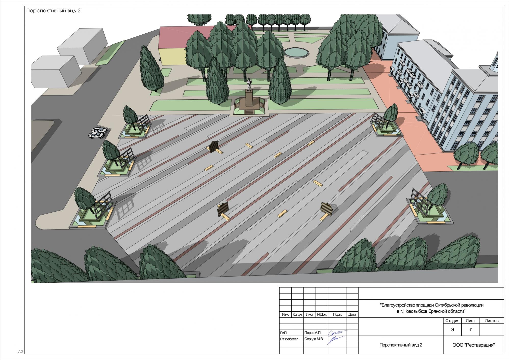Click the 'Разработал' role label

pos(289,339)
